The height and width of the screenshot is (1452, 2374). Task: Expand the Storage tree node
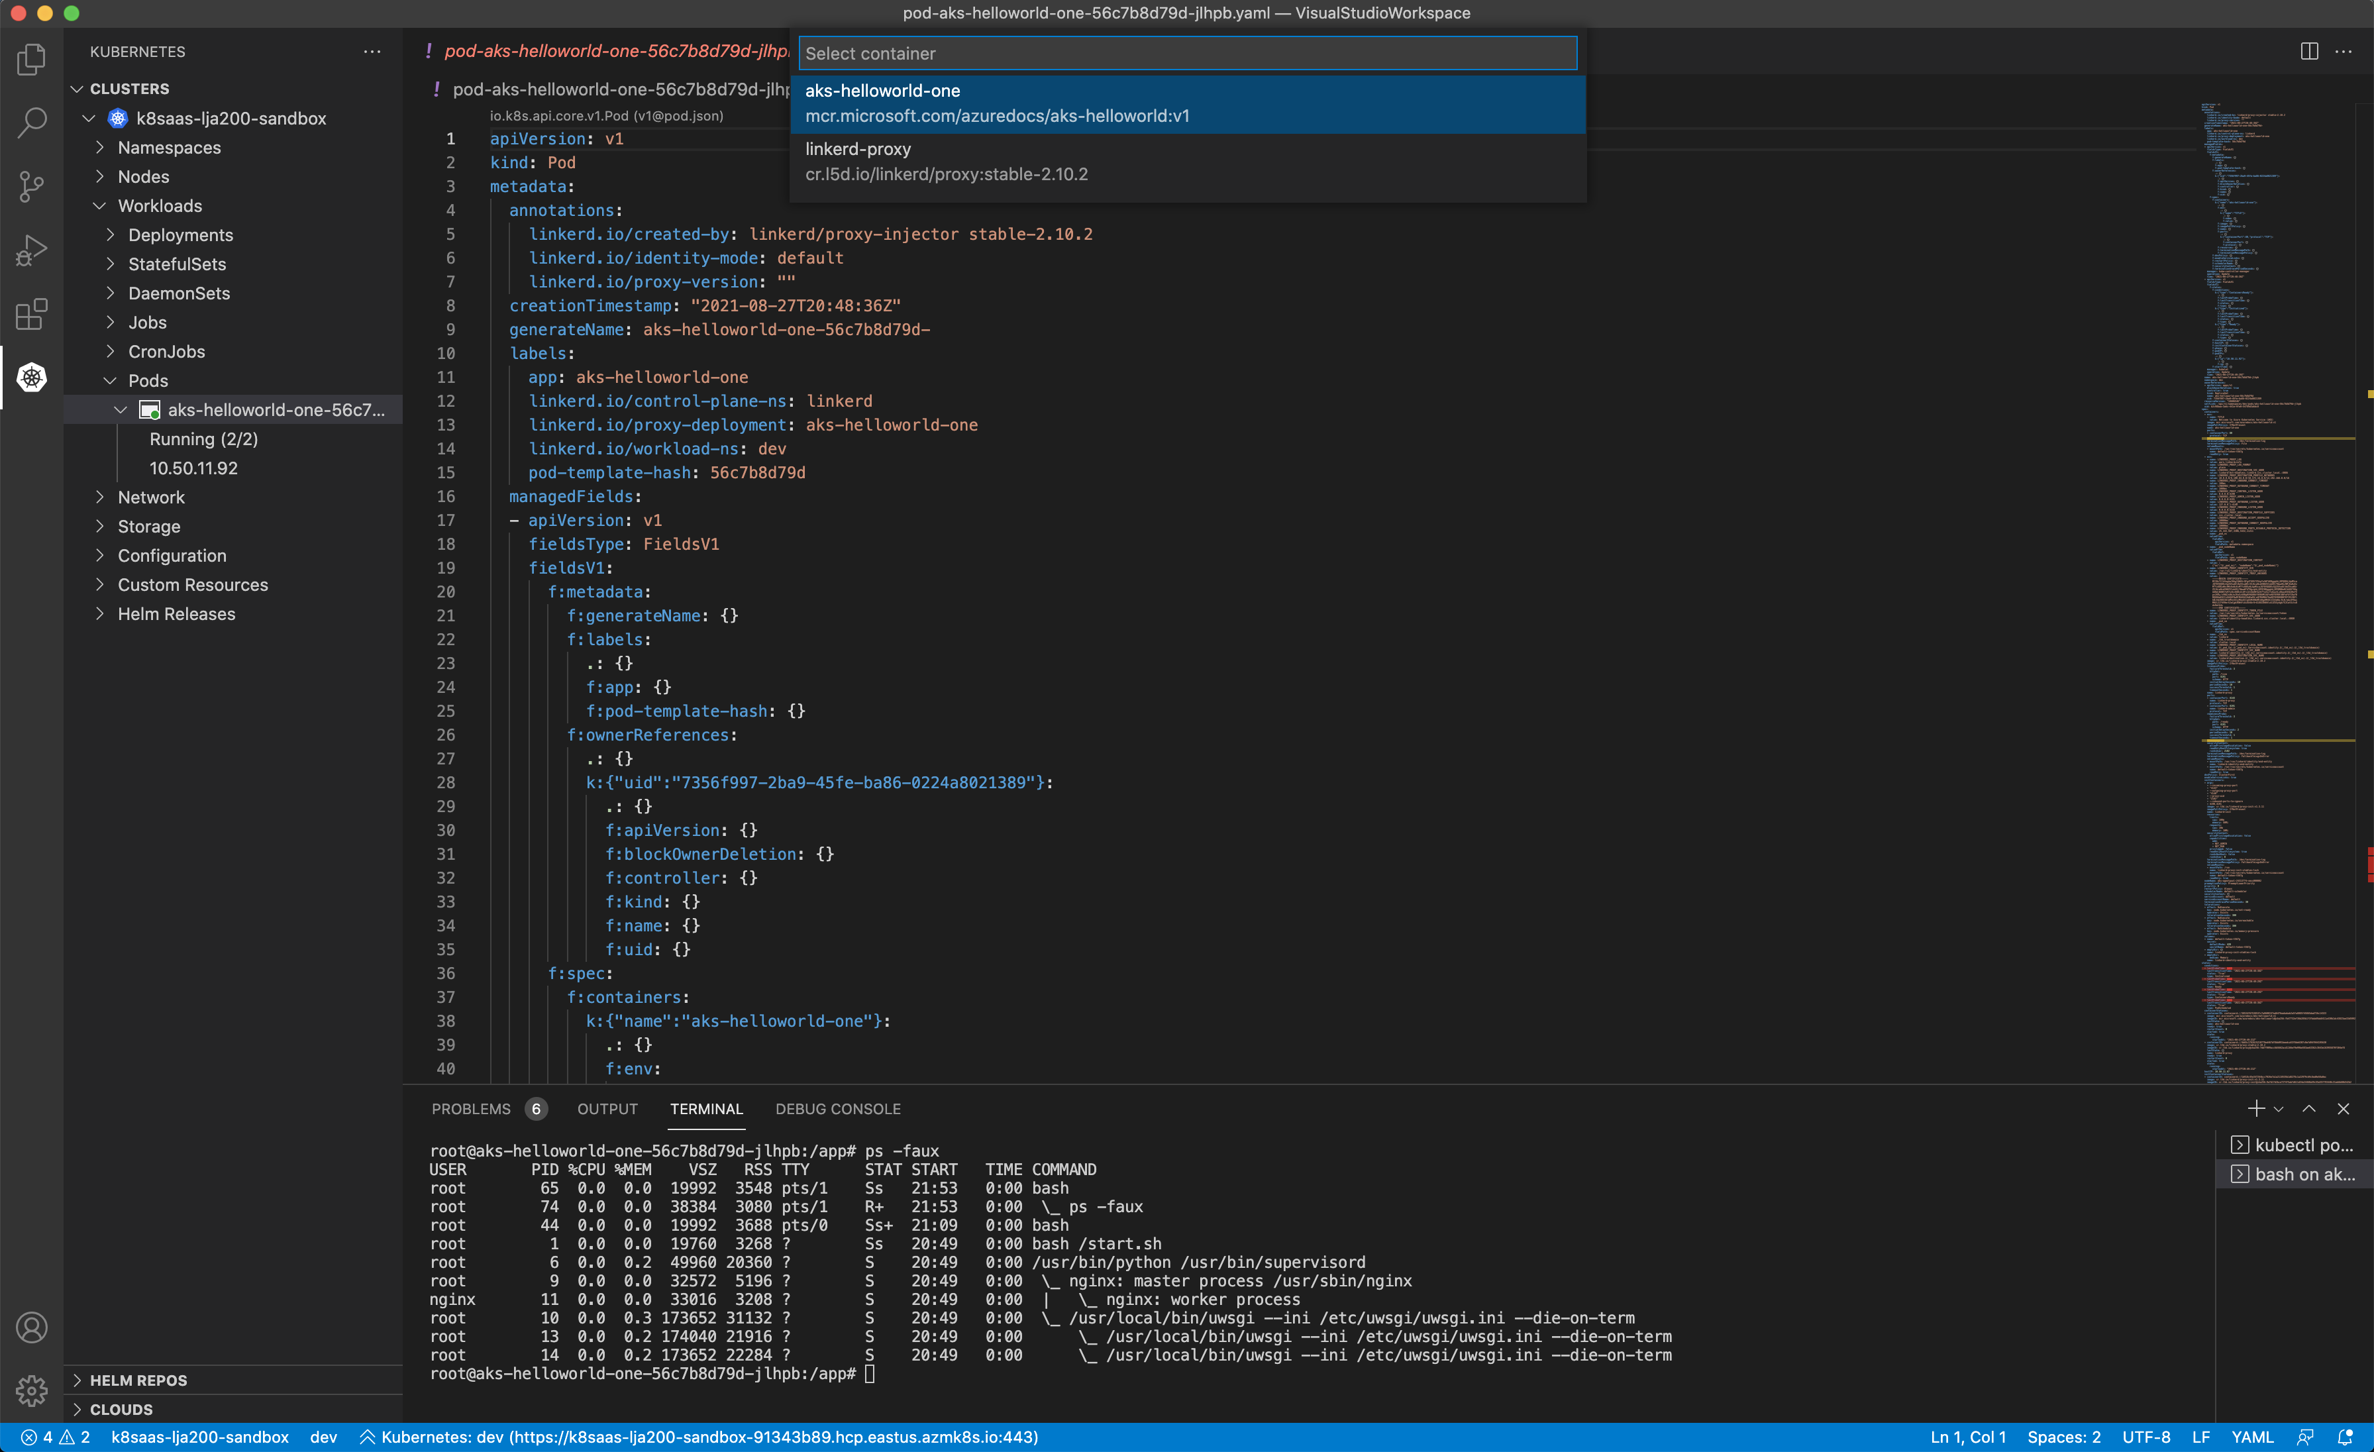(x=99, y=526)
